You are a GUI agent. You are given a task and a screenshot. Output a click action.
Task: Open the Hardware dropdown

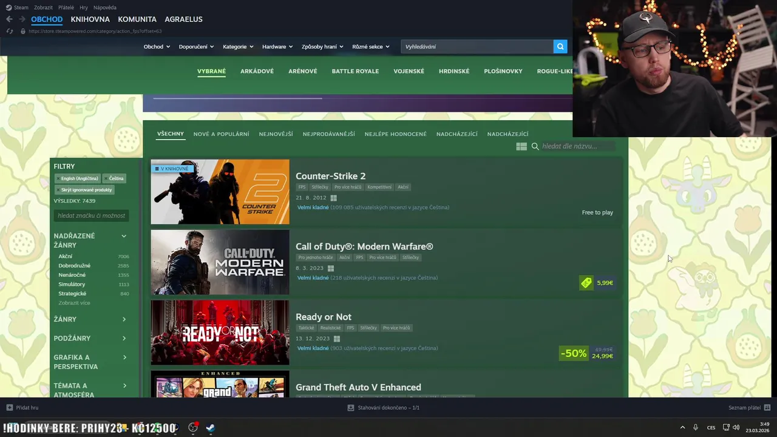pyautogui.click(x=277, y=47)
